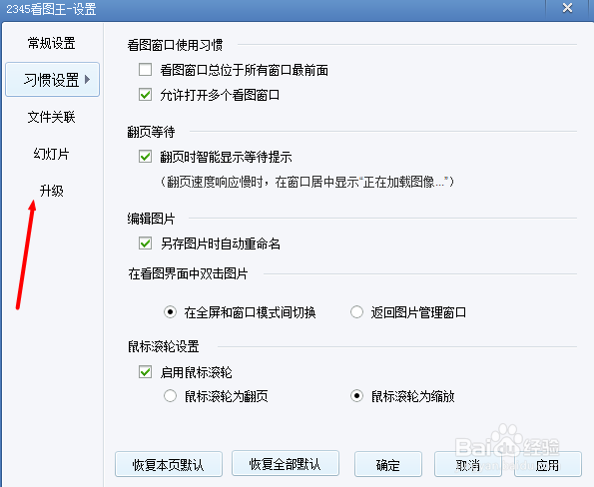Viewport: 594px width, 487px height.
Task: Cancel with the 取消 button
Action: 468,464
